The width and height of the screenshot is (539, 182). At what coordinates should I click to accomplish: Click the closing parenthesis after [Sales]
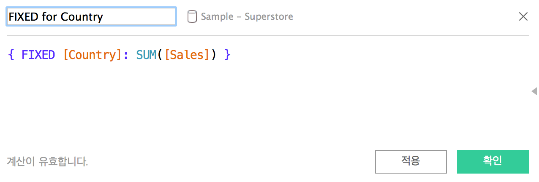tap(213, 55)
